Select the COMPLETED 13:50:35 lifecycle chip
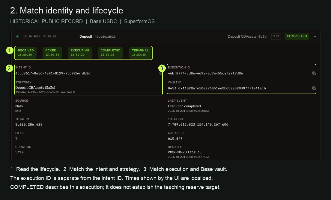 click(110, 53)
